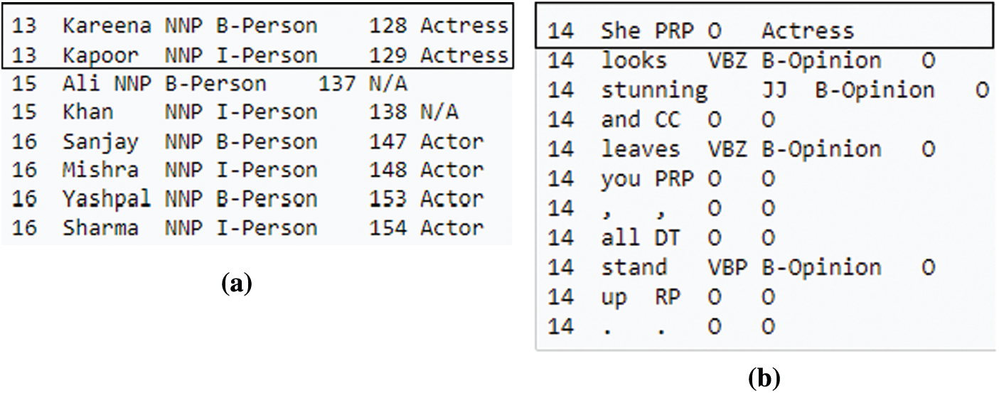Screen dimensions: 999x393
Task: Select the word Kapoor
Action: pyautogui.click(x=100, y=55)
